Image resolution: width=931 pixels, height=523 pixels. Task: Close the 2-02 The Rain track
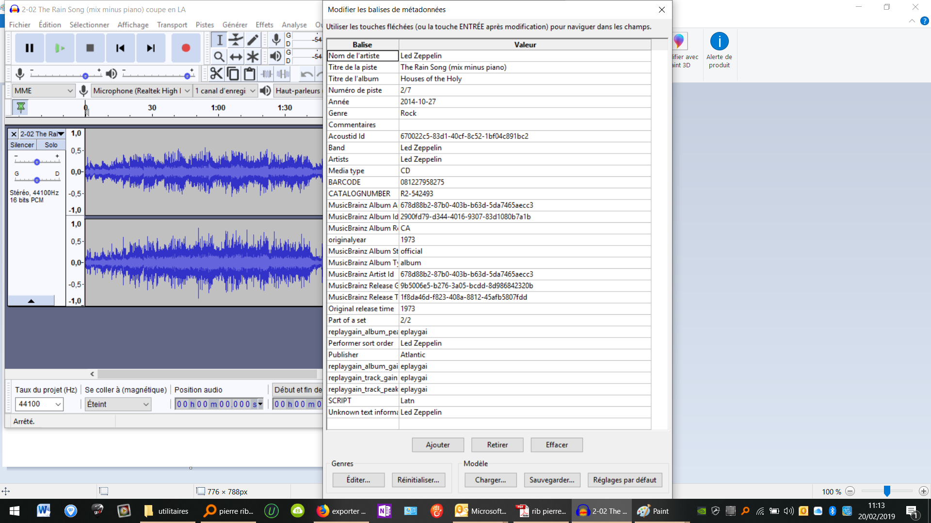tap(14, 134)
